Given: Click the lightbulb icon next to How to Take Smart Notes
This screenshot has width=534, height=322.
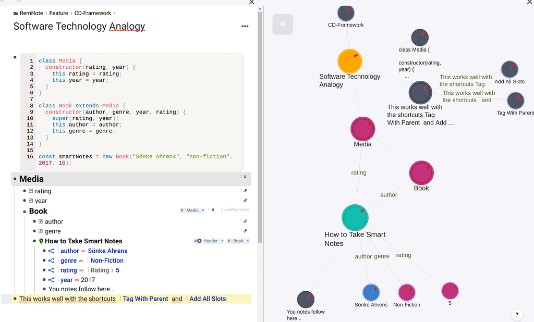Looking at the screenshot, I should click(x=42, y=241).
